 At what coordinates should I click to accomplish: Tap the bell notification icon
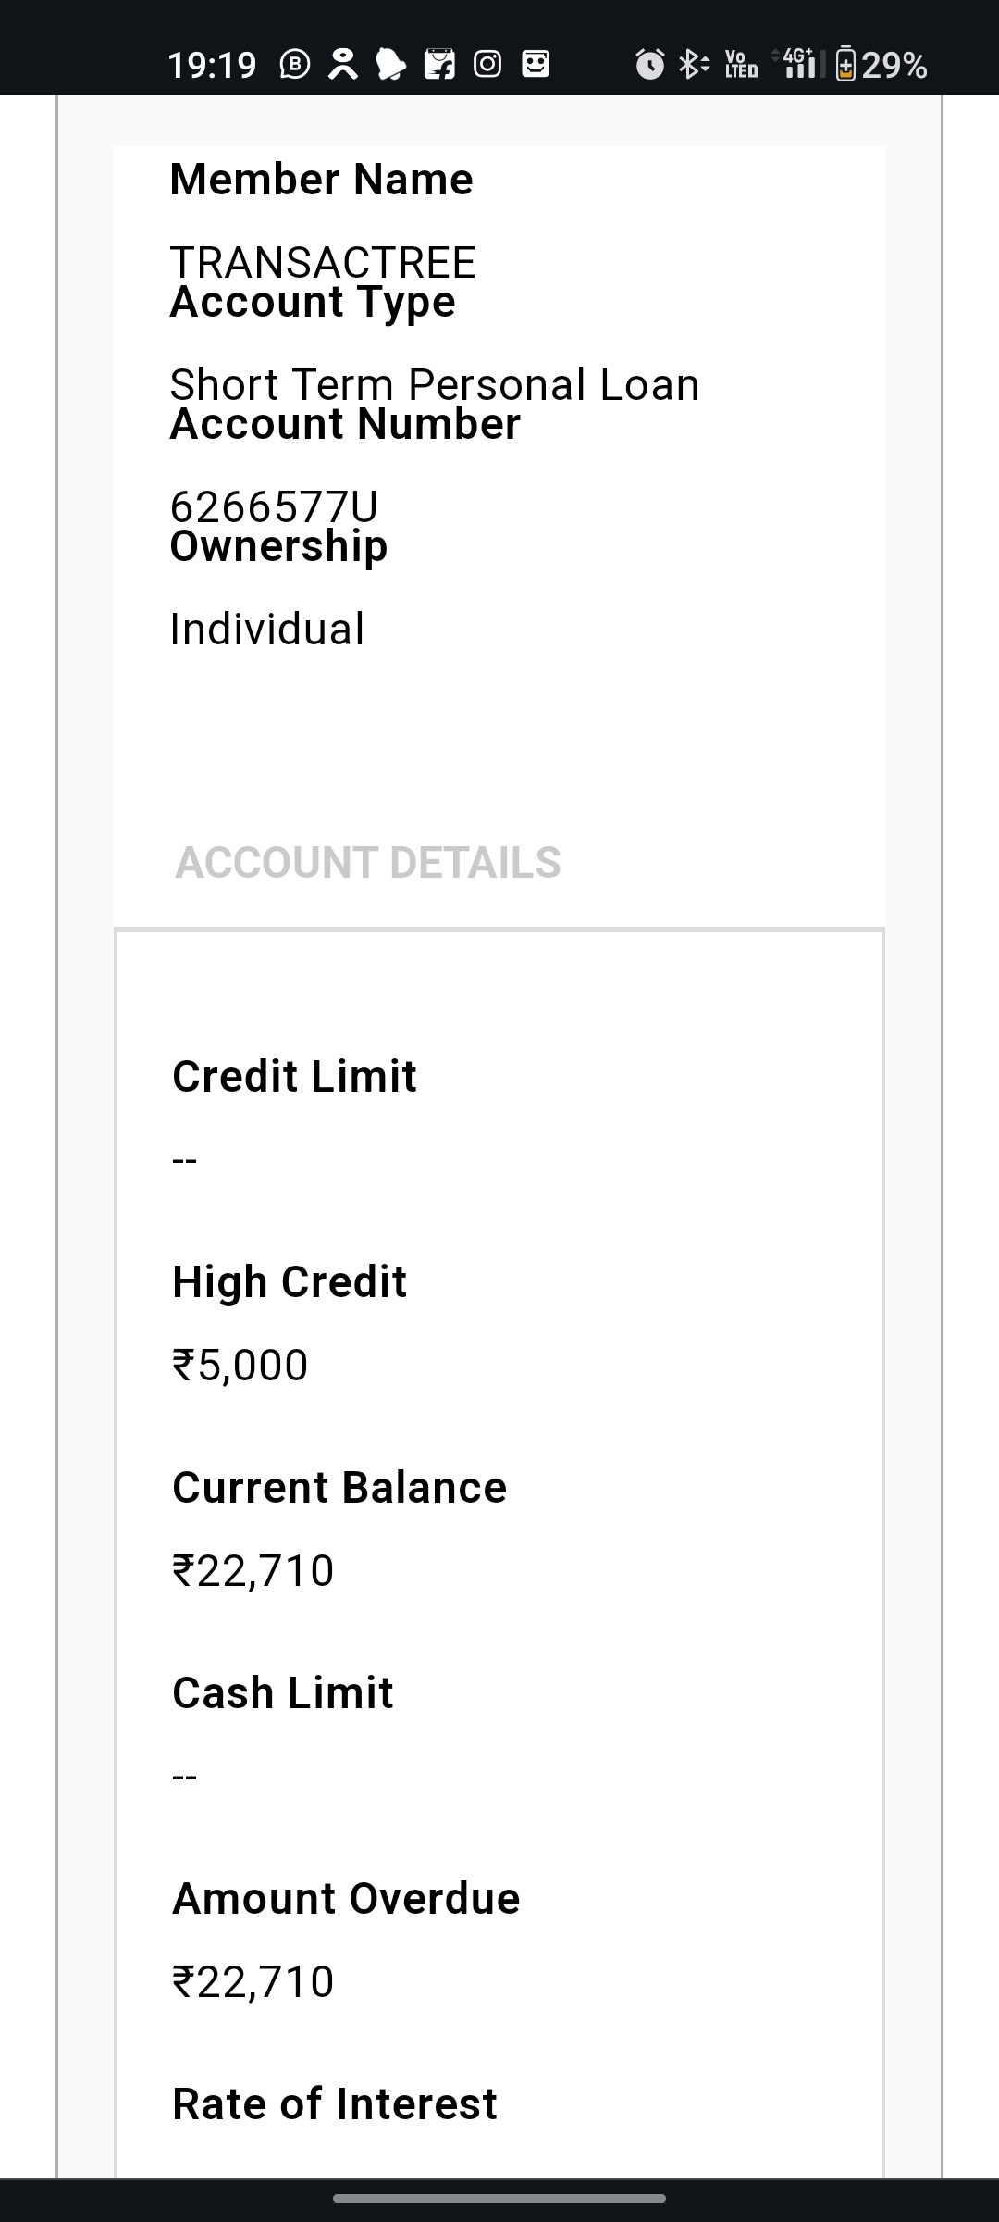391,65
